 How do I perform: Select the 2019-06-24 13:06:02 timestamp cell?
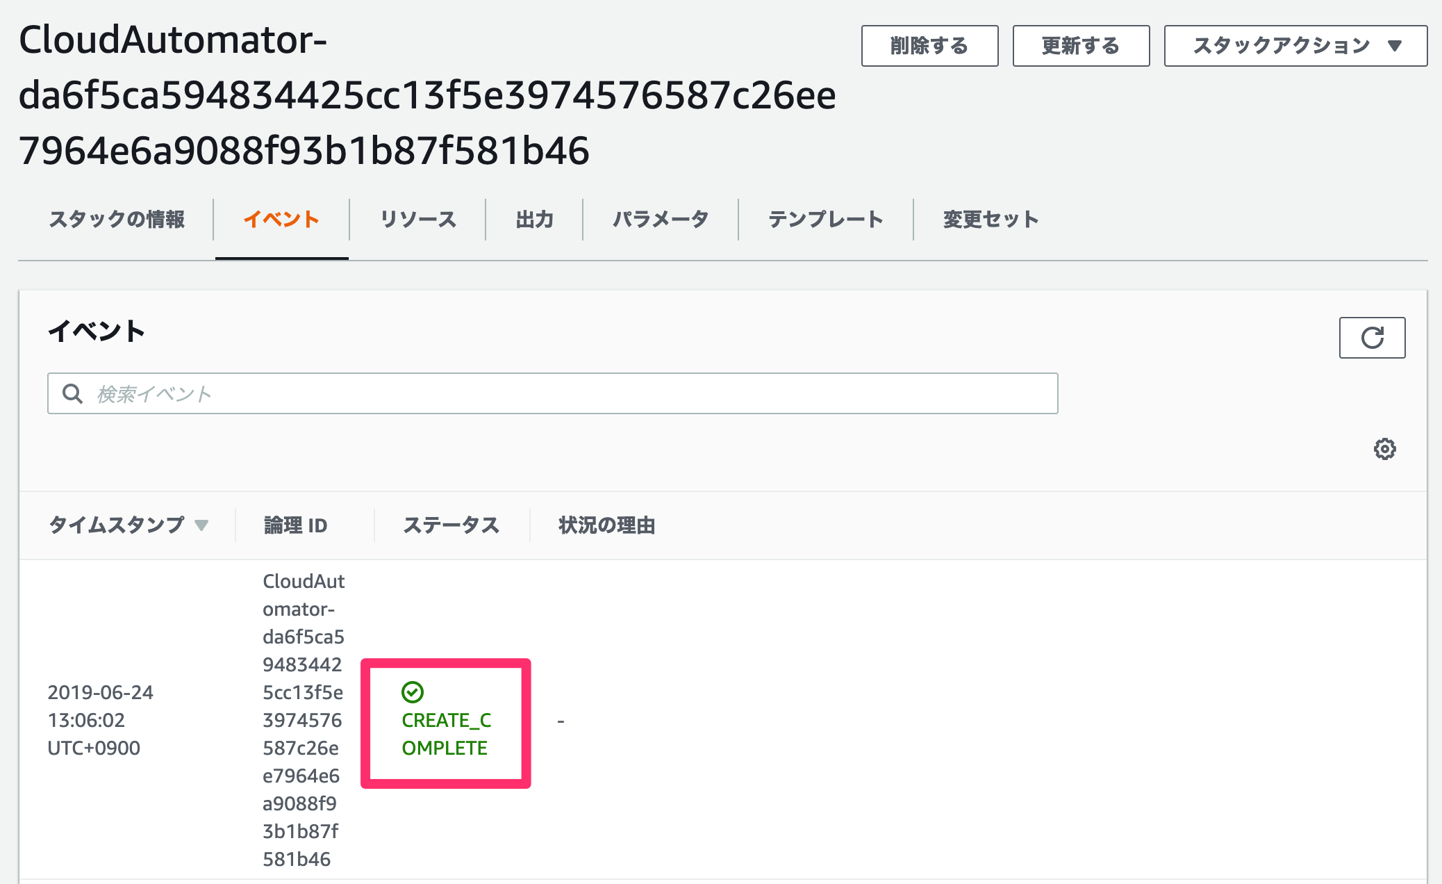point(101,720)
